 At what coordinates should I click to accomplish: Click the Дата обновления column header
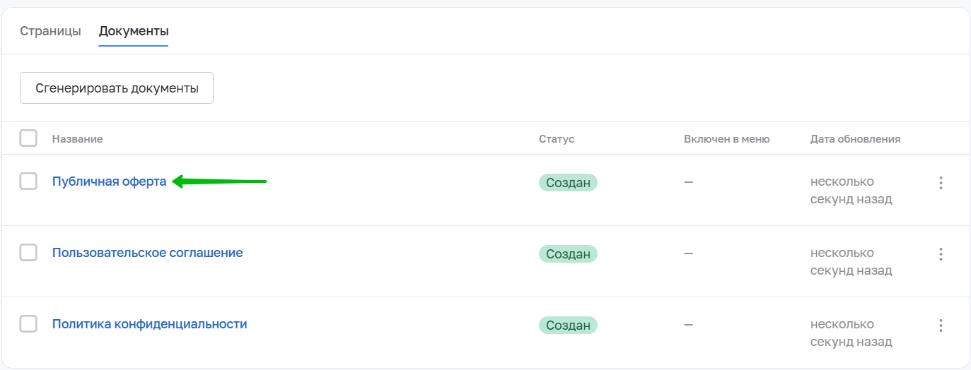click(855, 139)
